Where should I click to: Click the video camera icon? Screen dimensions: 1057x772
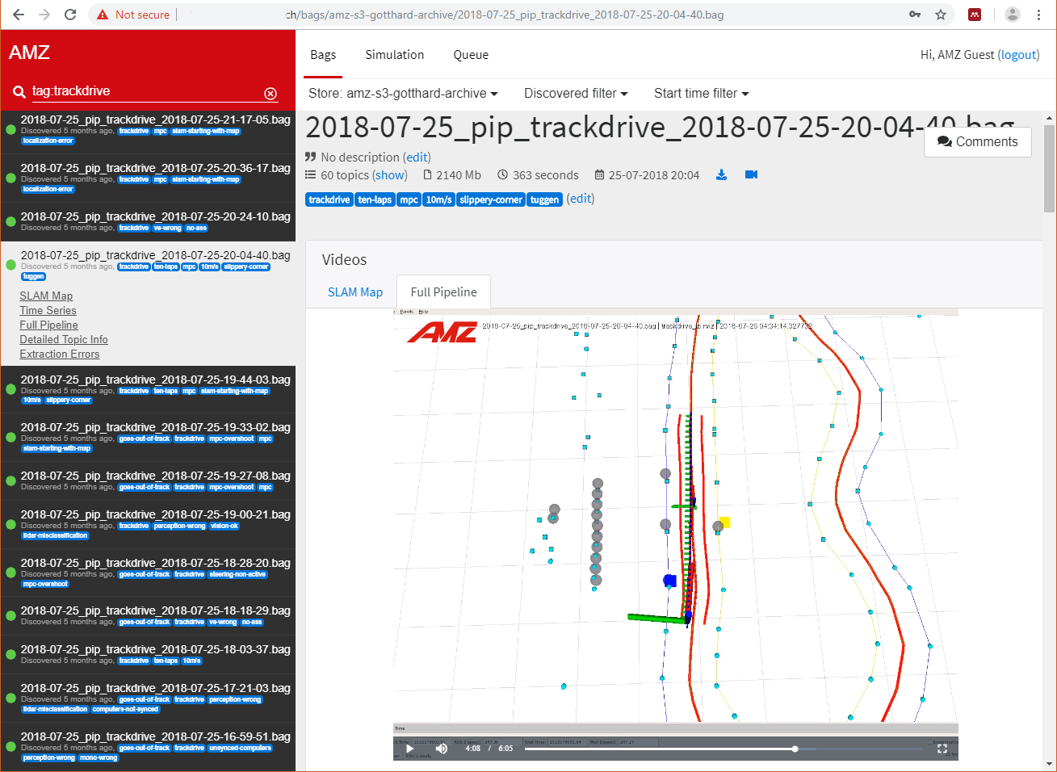point(751,174)
